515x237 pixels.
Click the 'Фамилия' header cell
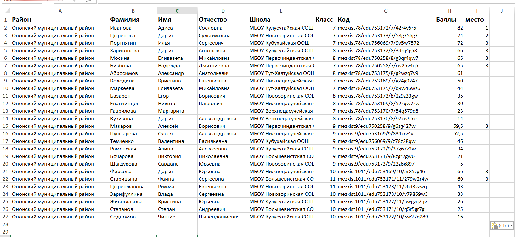tap(133, 20)
